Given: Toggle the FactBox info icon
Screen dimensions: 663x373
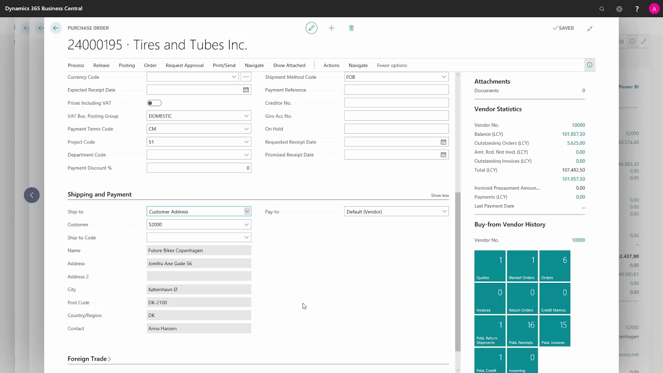Looking at the screenshot, I should (589, 65).
